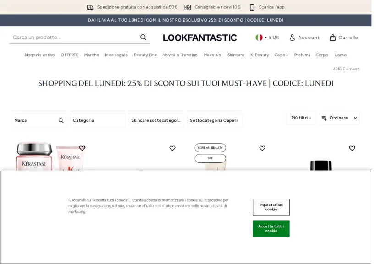Click the Italian flag currency icon
The height and width of the screenshot is (264, 376).
pos(259,38)
